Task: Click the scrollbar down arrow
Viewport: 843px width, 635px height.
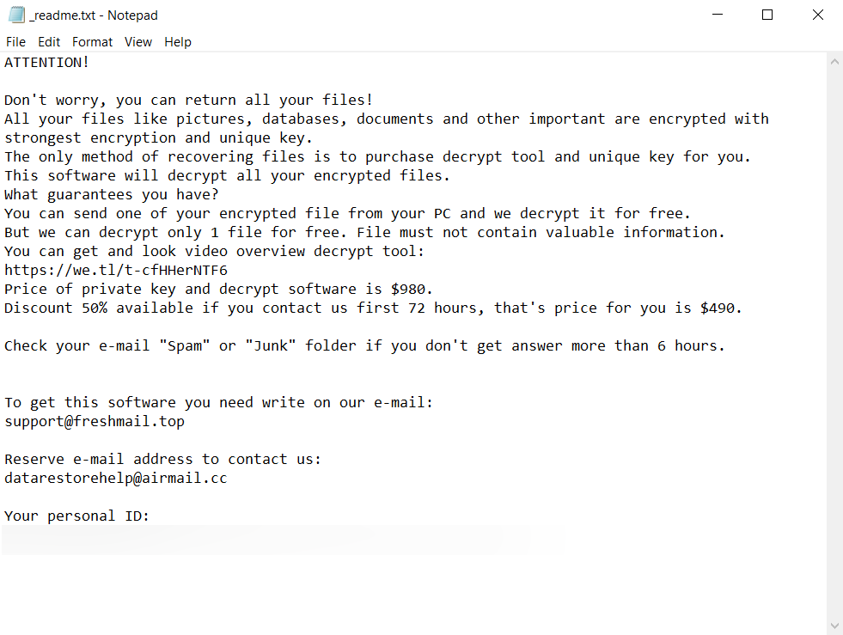Action: pos(834,626)
